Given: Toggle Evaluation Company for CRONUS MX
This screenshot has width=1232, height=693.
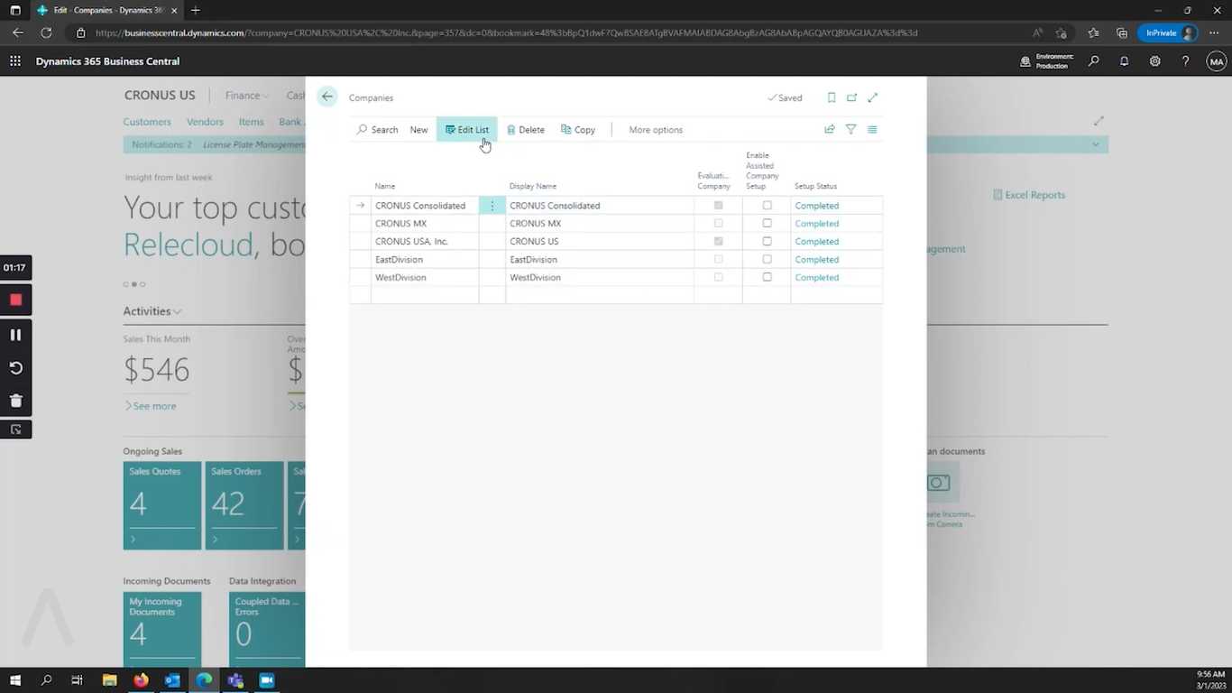Looking at the screenshot, I should pos(718,224).
